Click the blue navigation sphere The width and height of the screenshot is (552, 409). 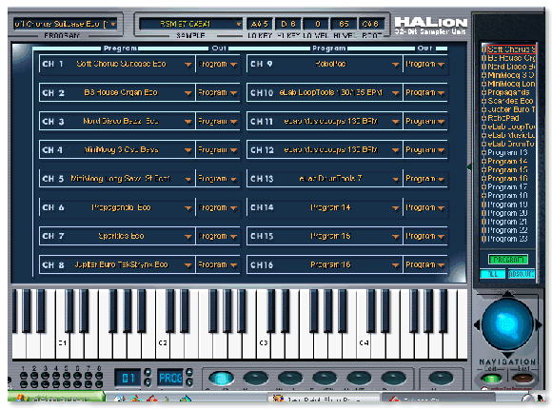507,324
